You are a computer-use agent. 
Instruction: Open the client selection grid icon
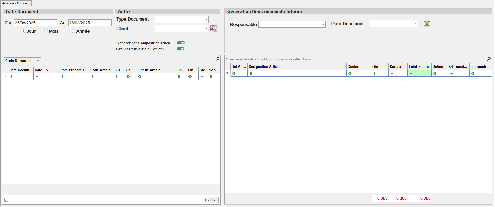coord(214,29)
